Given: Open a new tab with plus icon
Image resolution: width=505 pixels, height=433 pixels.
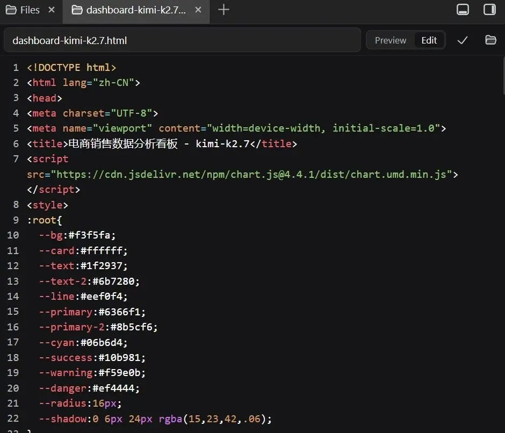Looking at the screenshot, I should [x=223, y=10].
